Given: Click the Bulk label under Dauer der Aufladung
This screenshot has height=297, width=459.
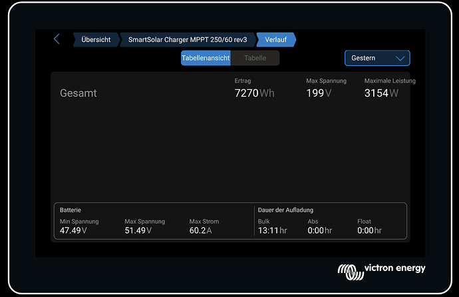Looking at the screenshot, I should point(263,222).
